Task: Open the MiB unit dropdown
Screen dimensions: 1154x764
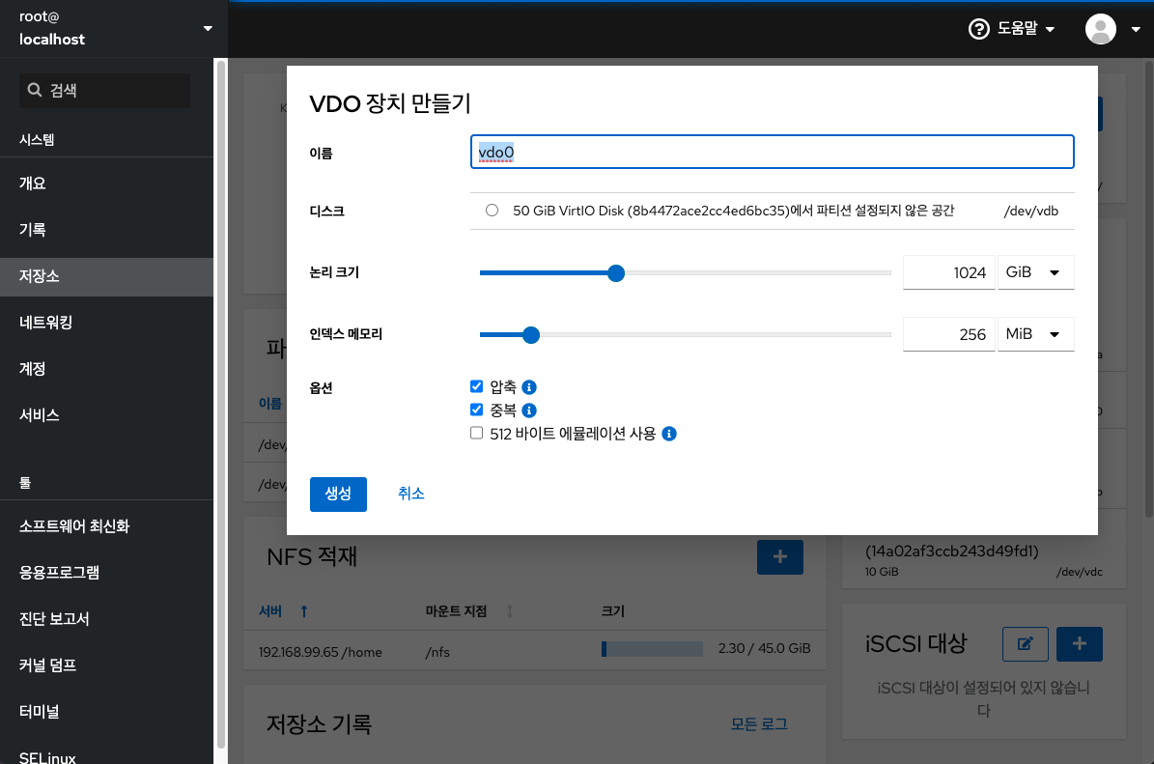Action: pos(1035,334)
